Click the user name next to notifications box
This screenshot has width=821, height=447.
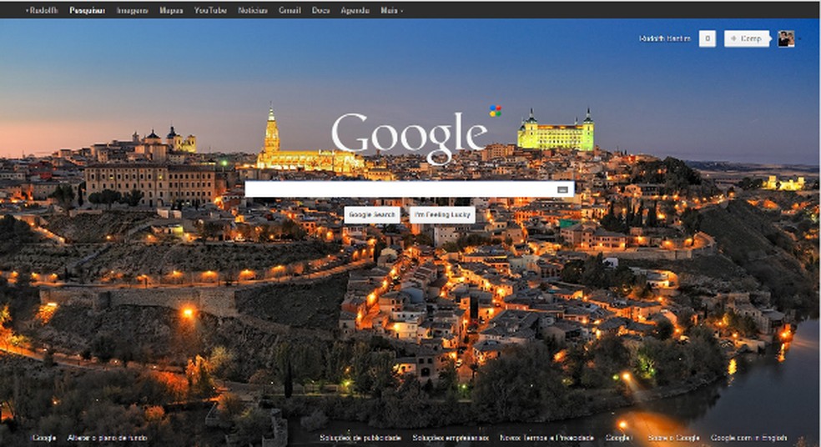pyautogui.click(x=664, y=38)
